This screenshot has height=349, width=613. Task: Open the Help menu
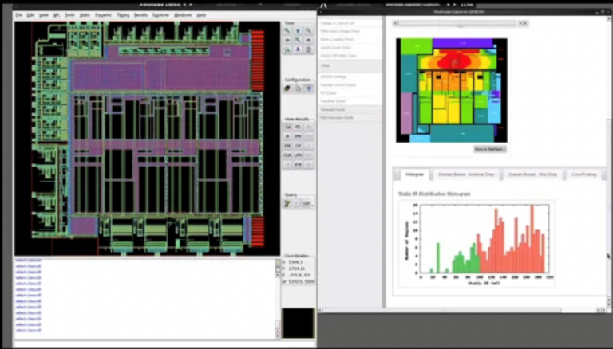pos(201,15)
